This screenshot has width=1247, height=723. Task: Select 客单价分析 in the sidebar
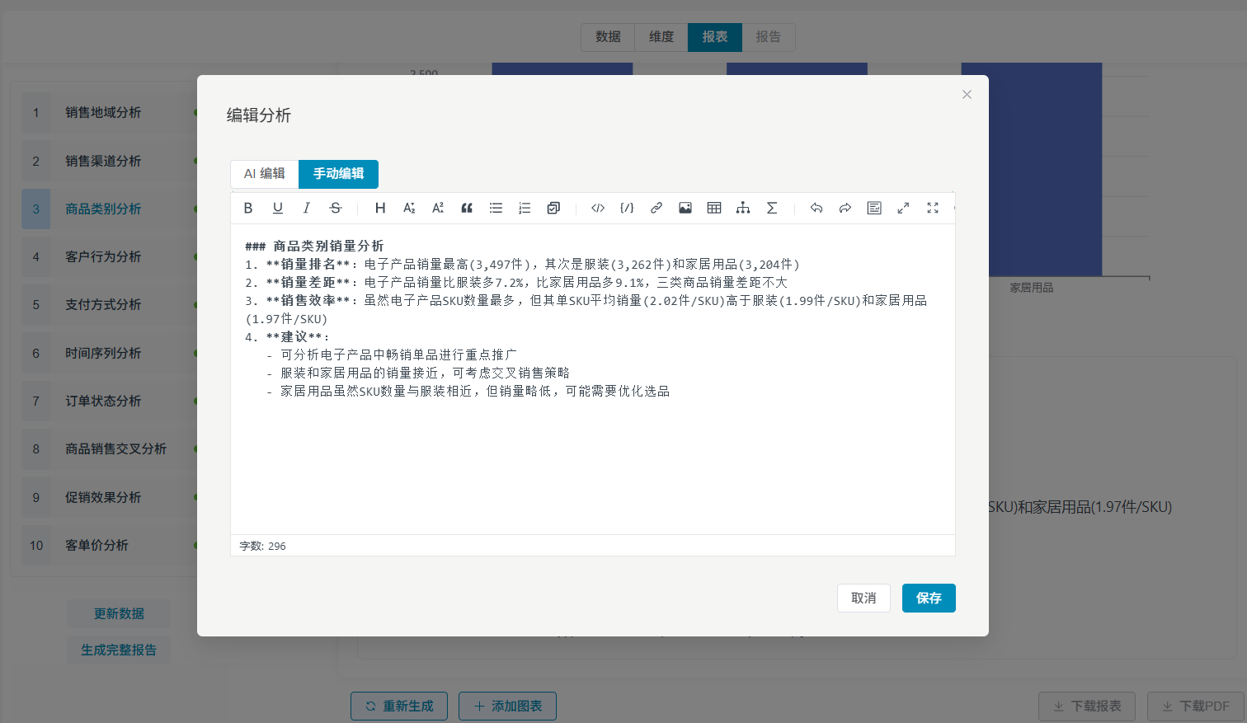109,545
